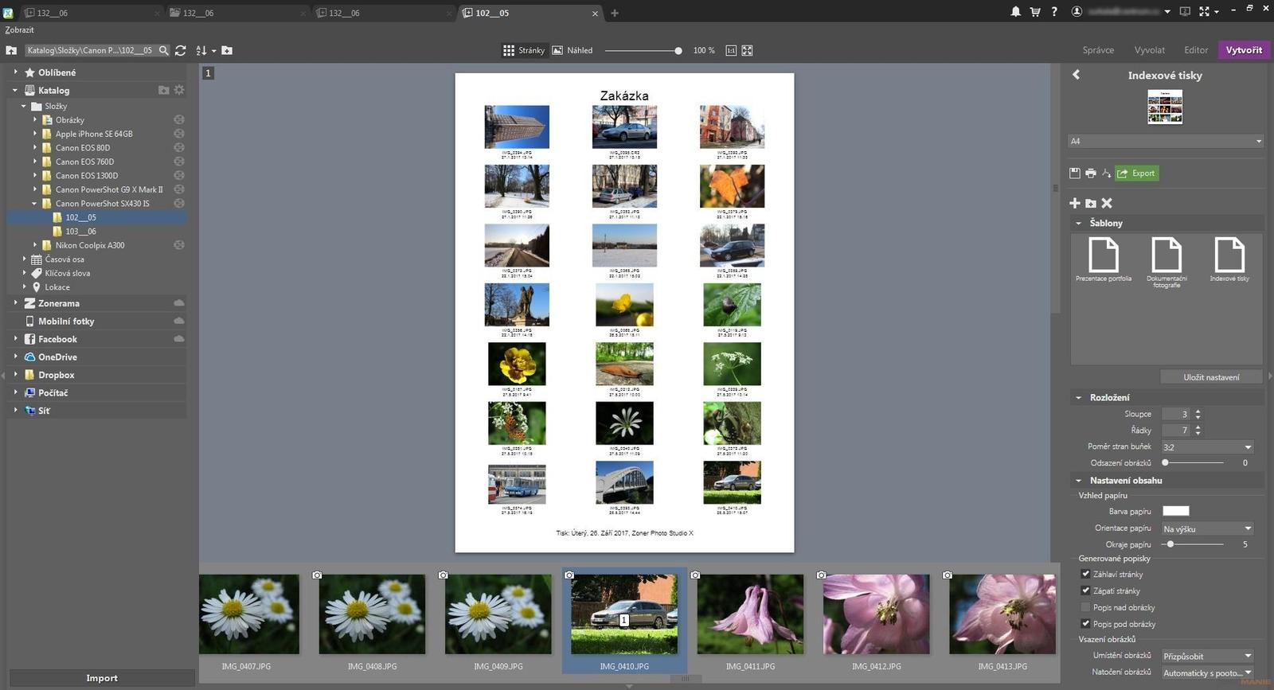Open the Umístění obrázků Přizpůsobit dropdown
The height and width of the screenshot is (690, 1274).
click(1208, 657)
